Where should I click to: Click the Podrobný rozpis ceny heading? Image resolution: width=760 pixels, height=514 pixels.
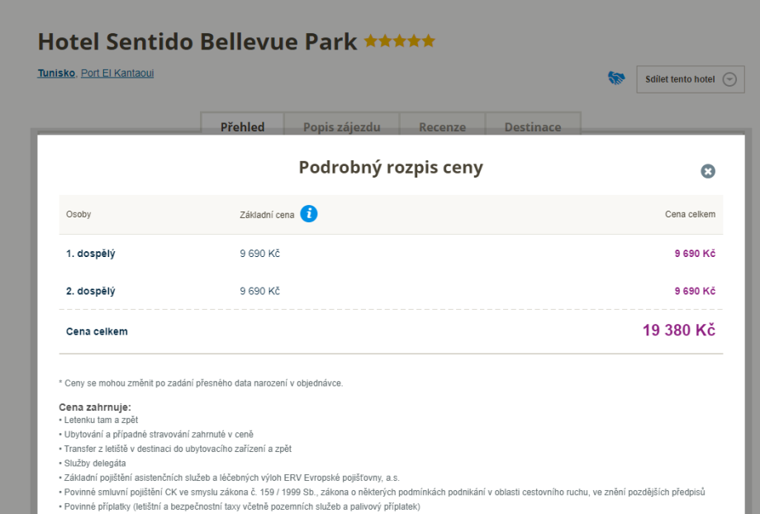point(391,168)
